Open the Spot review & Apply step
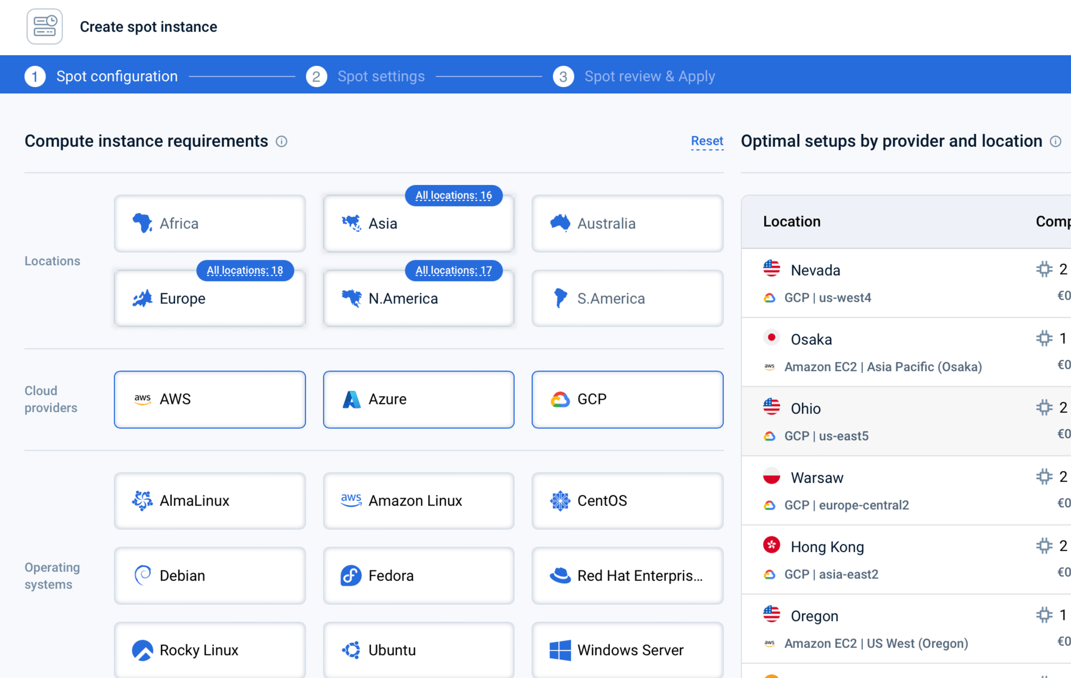Screen dimensions: 1071x678 click(x=650, y=76)
